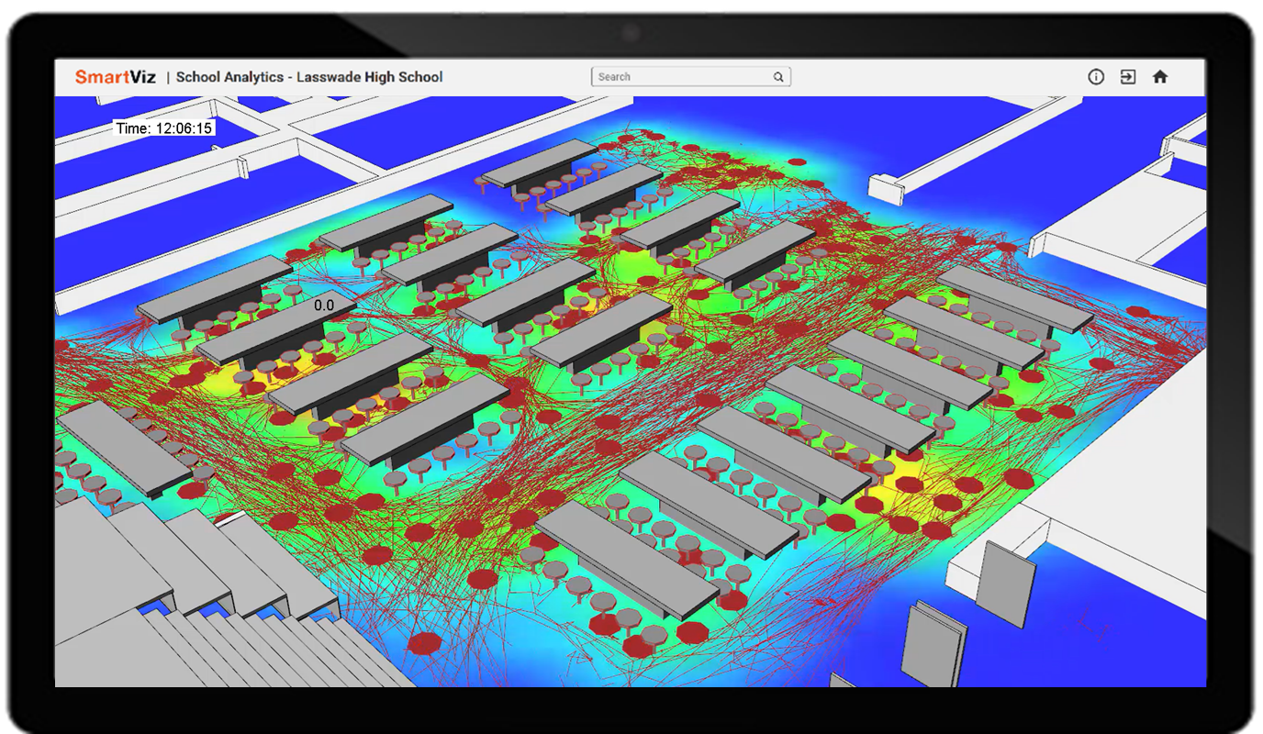Click inside the Search input field
The image size is (1263, 734).
click(x=679, y=76)
